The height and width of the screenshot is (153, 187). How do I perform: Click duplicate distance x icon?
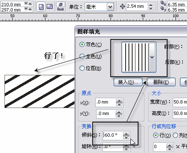coord(163,3)
